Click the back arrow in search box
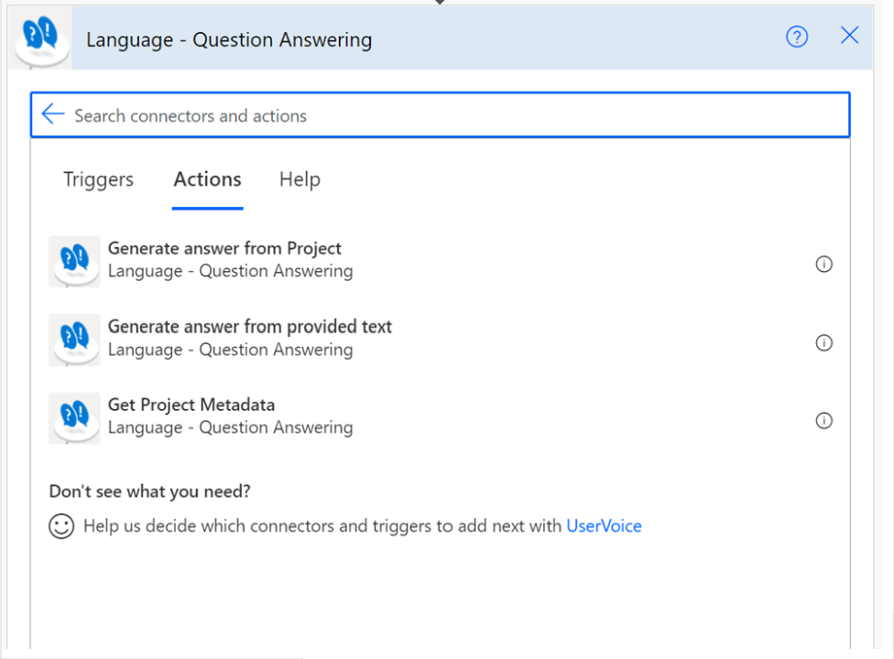The height and width of the screenshot is (659, 894). (53, 114)
